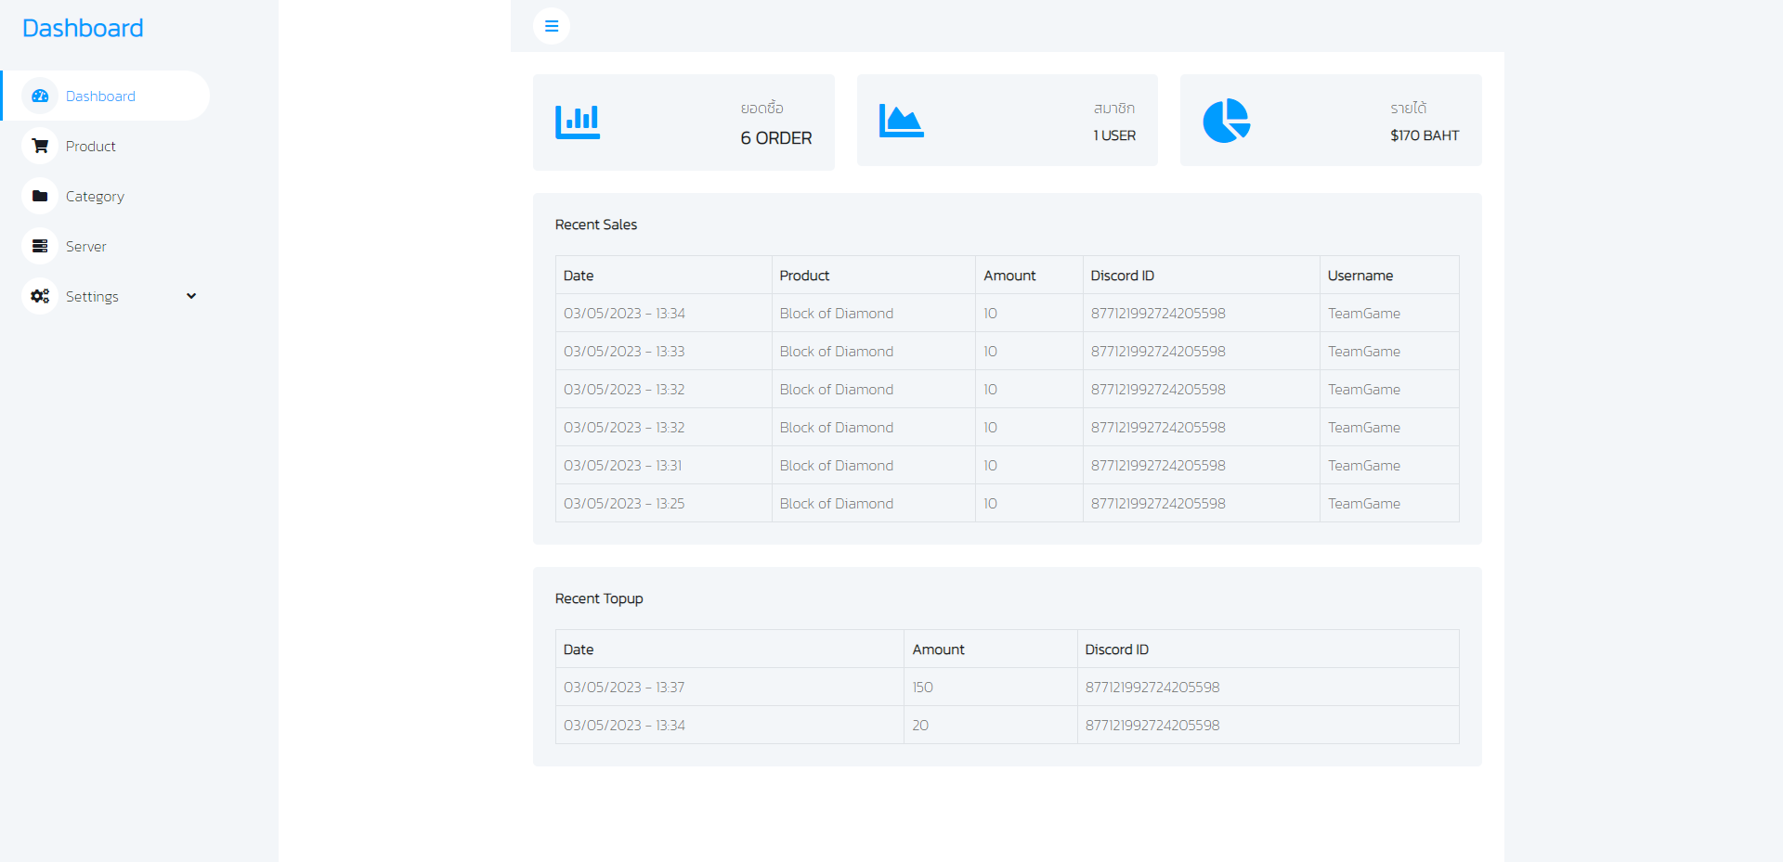Click the Recent Topup heading
Image resolution: width=1783 pixels, height=862 pixels.
[599, 598]
